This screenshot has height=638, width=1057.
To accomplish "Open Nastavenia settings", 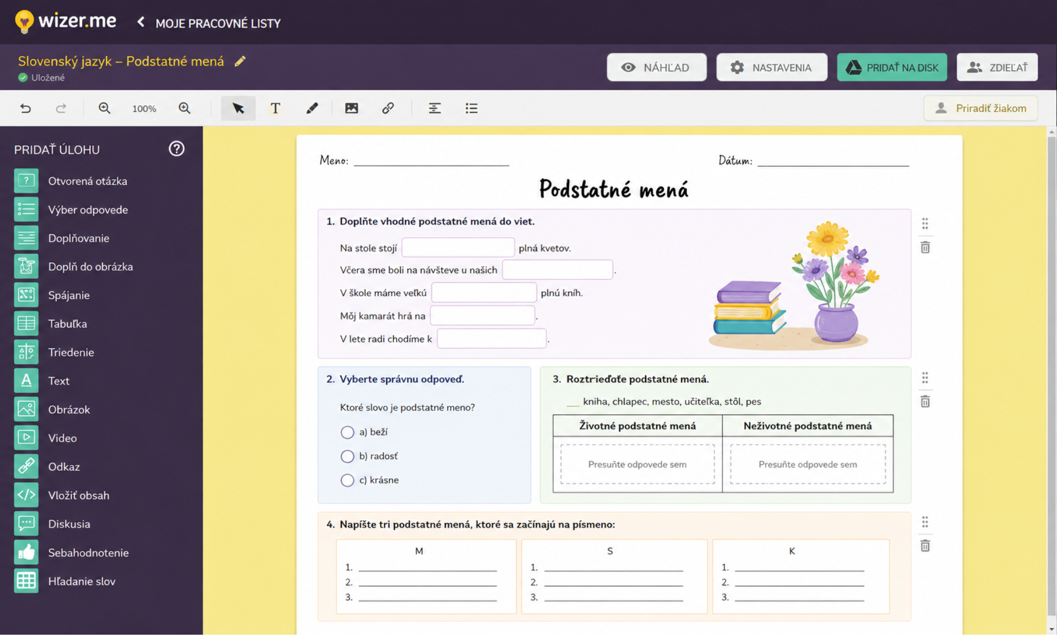I will coord(772,68).
